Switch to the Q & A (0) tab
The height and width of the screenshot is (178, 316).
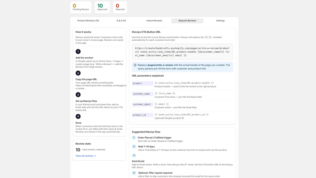[x=121, y=21]
